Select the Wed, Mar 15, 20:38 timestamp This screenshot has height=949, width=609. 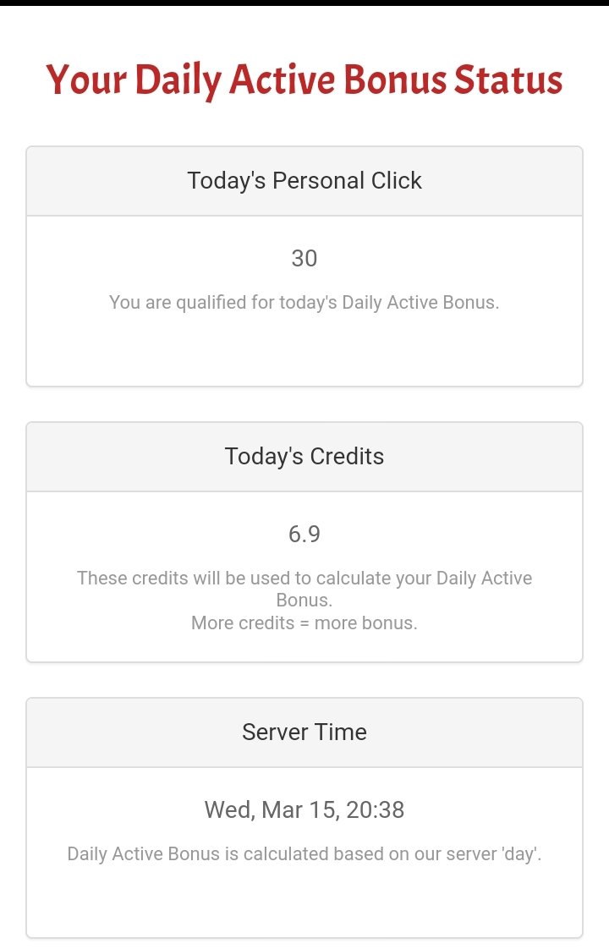pos(304,809)
